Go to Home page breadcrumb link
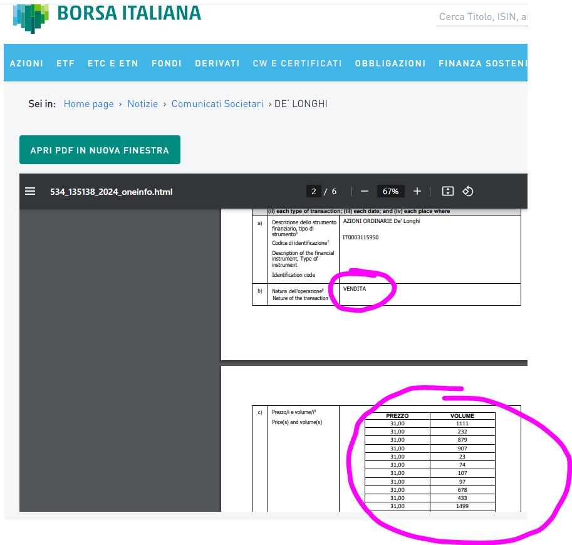This screenshot has height=545, width=572. pyautogui.click(x=88, y=104)
